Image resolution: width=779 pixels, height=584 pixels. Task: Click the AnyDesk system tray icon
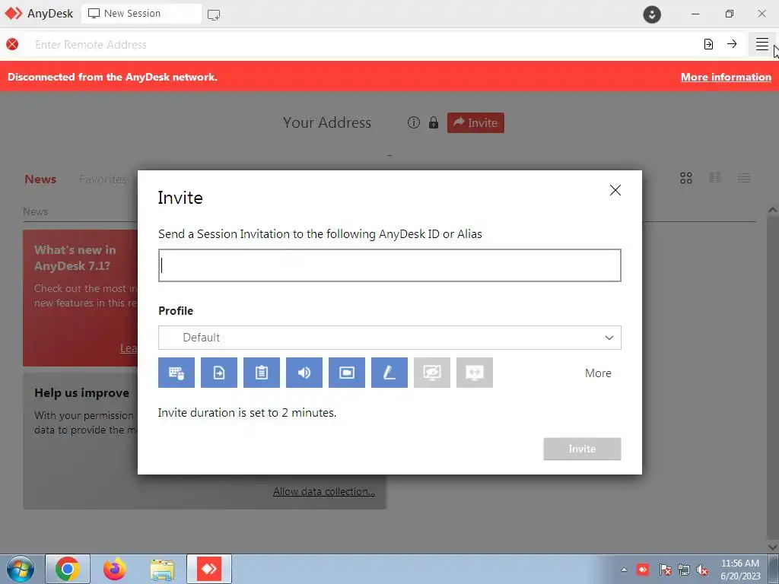click(643, 570)
